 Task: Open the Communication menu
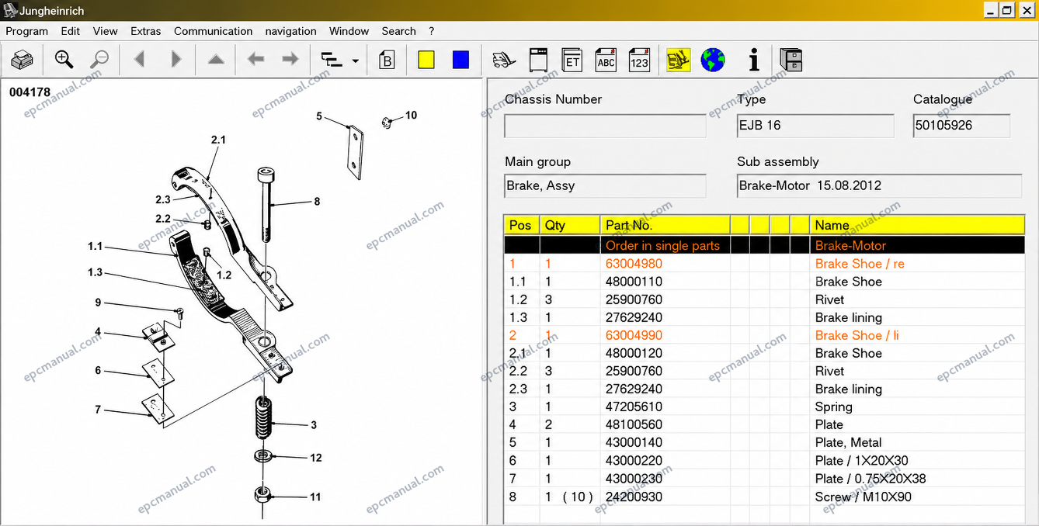(214, 31)
